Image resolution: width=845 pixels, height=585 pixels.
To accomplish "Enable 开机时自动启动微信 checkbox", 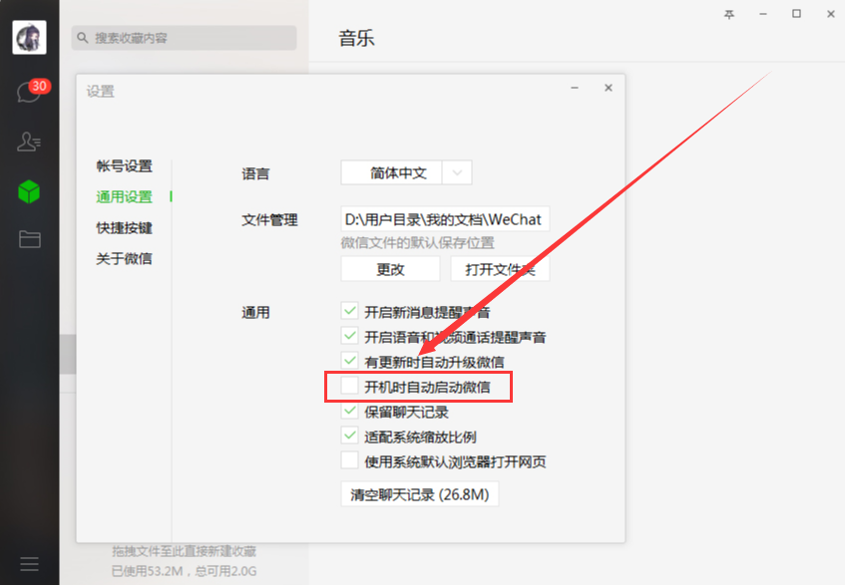I will (x=350, y=386).
